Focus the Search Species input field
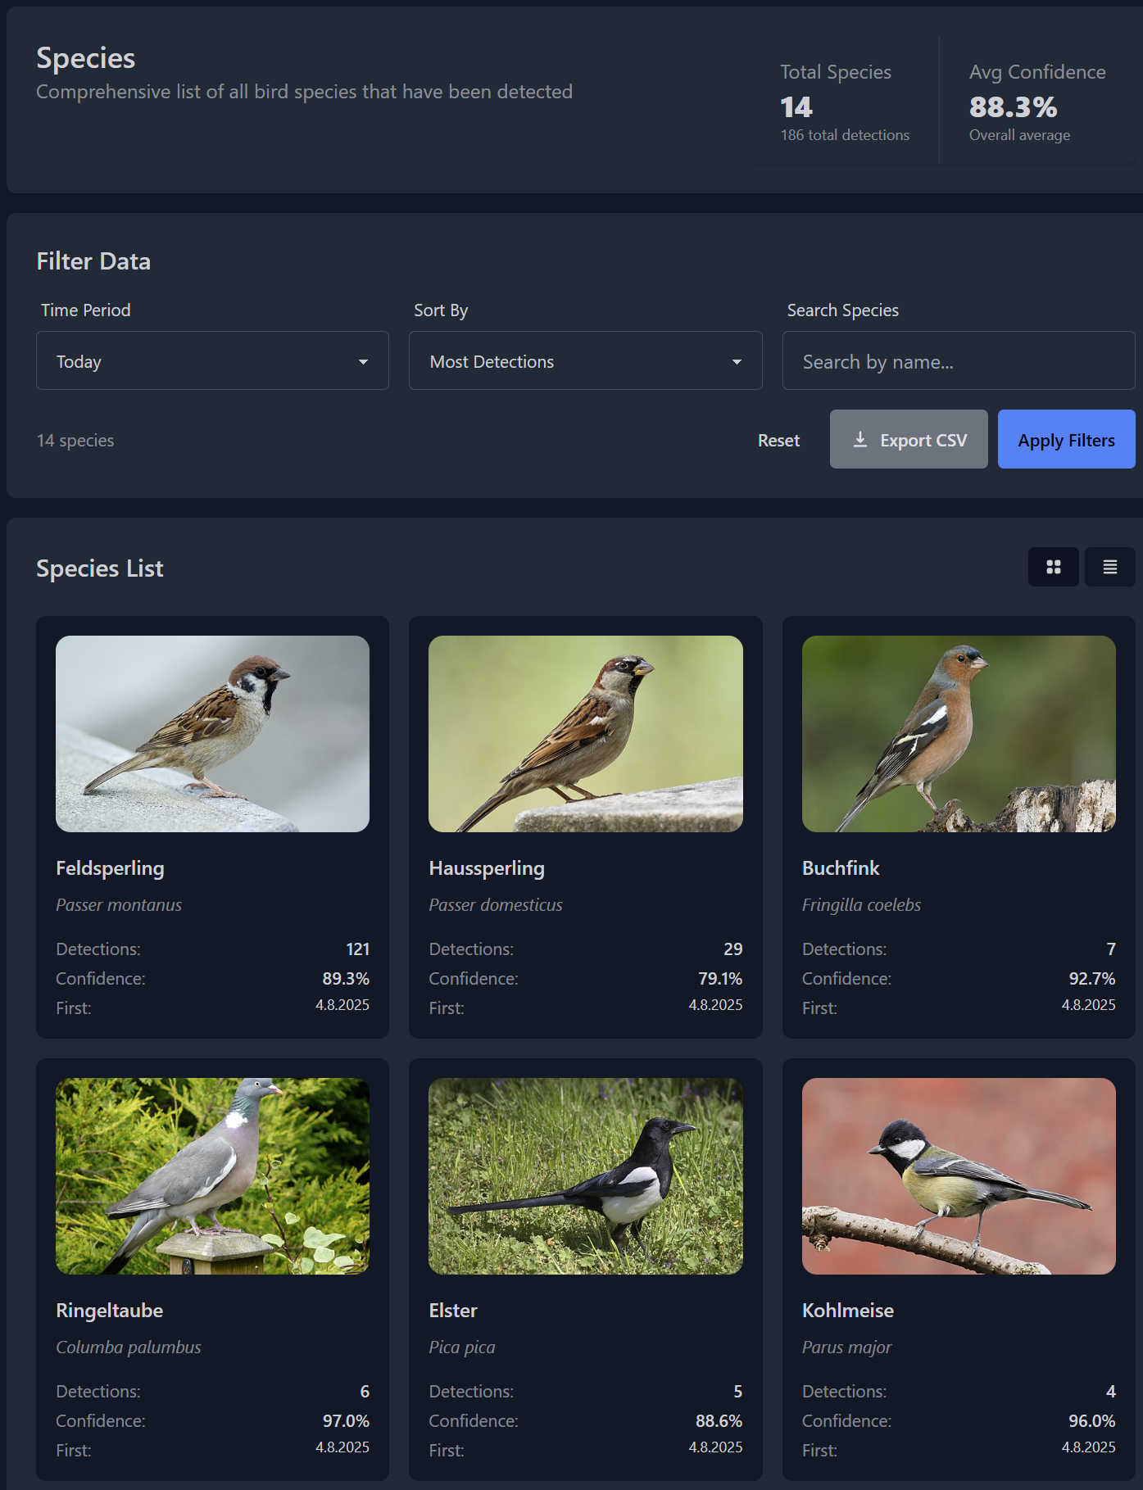 [x=958, y=361]
